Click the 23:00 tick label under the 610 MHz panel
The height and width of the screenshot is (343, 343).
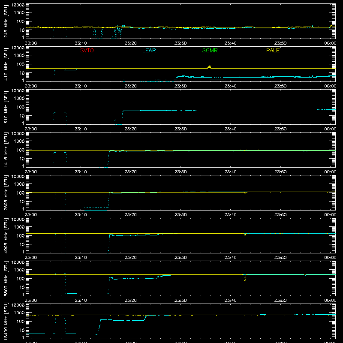[x=31, y=129]
